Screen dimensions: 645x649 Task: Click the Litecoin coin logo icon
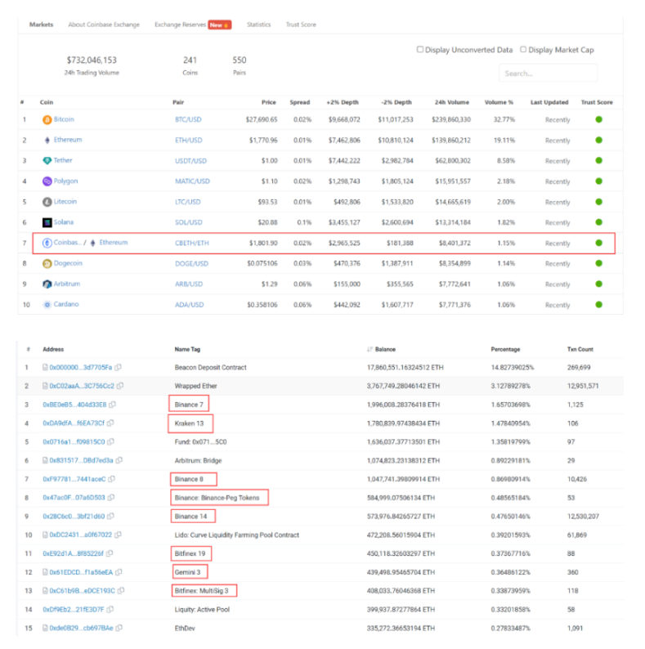coord(47,202)
